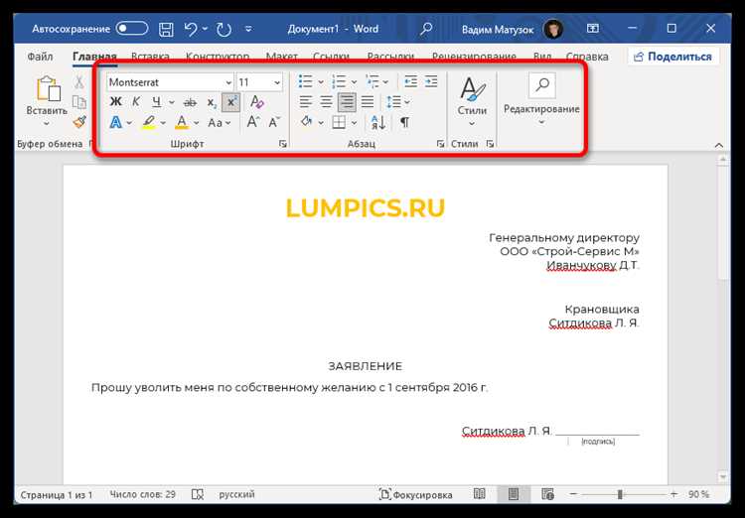Toggle underline Ч formatting
The image size is (745, 518).
[x=156, y=102]
